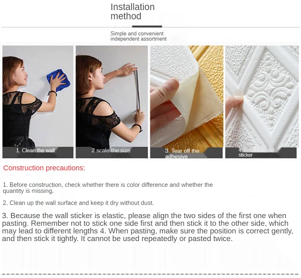
Task: Click the dark underline bar below heading
Action: pyautogui.click(x=147, y=27)
